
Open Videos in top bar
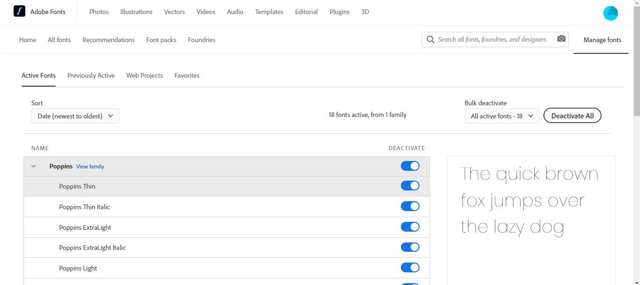coord(206,12)
